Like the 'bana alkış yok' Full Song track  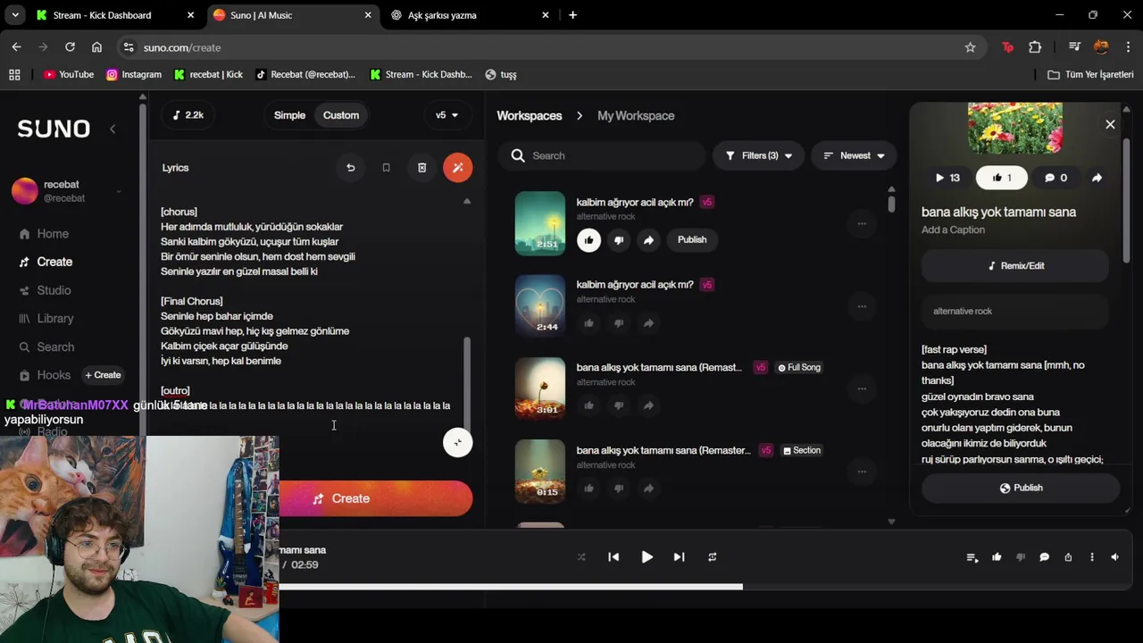pyautogui.click(x=588, y=405)
